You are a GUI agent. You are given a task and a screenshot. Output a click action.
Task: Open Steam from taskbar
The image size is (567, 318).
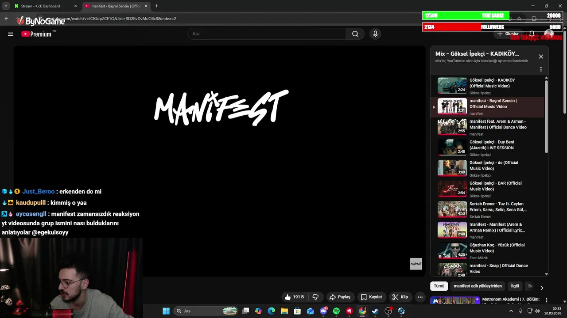pyautogui.click(x=375, y=311)
